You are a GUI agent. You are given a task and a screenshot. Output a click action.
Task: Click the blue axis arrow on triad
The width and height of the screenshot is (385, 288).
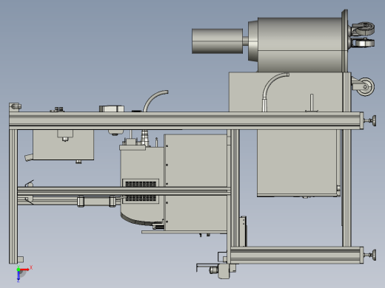click(19, 276)
